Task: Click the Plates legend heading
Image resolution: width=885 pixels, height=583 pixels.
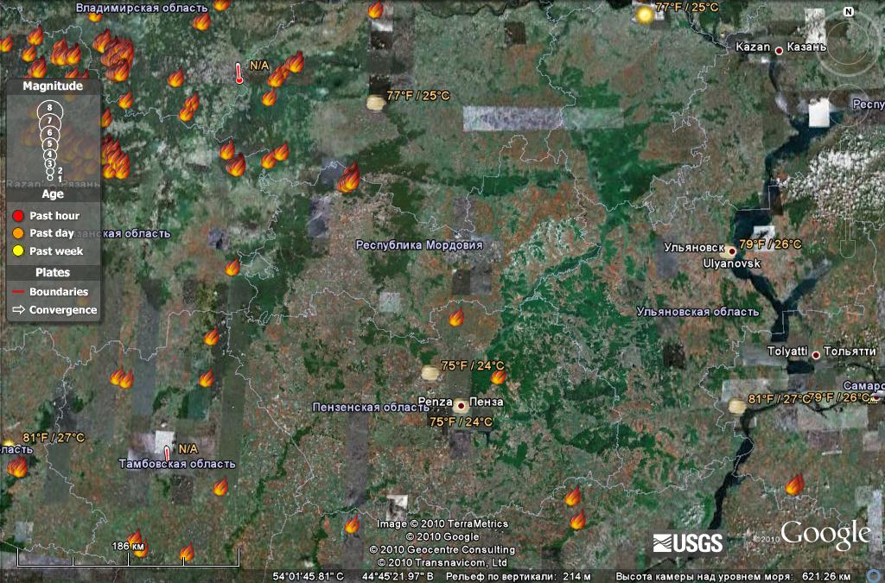Action: tap(53, 272)
